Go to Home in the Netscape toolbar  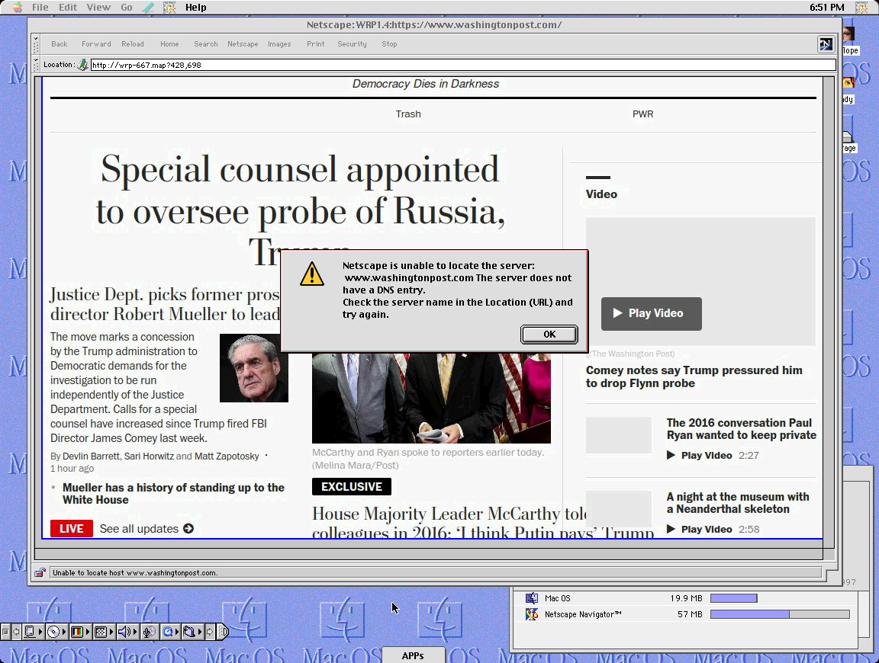169,43
